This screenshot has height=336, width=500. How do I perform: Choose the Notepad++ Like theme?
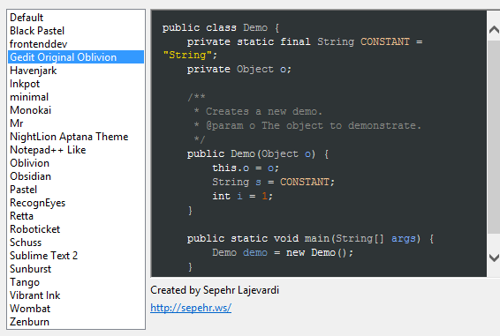pyautogui.click(x=76, y=150)
